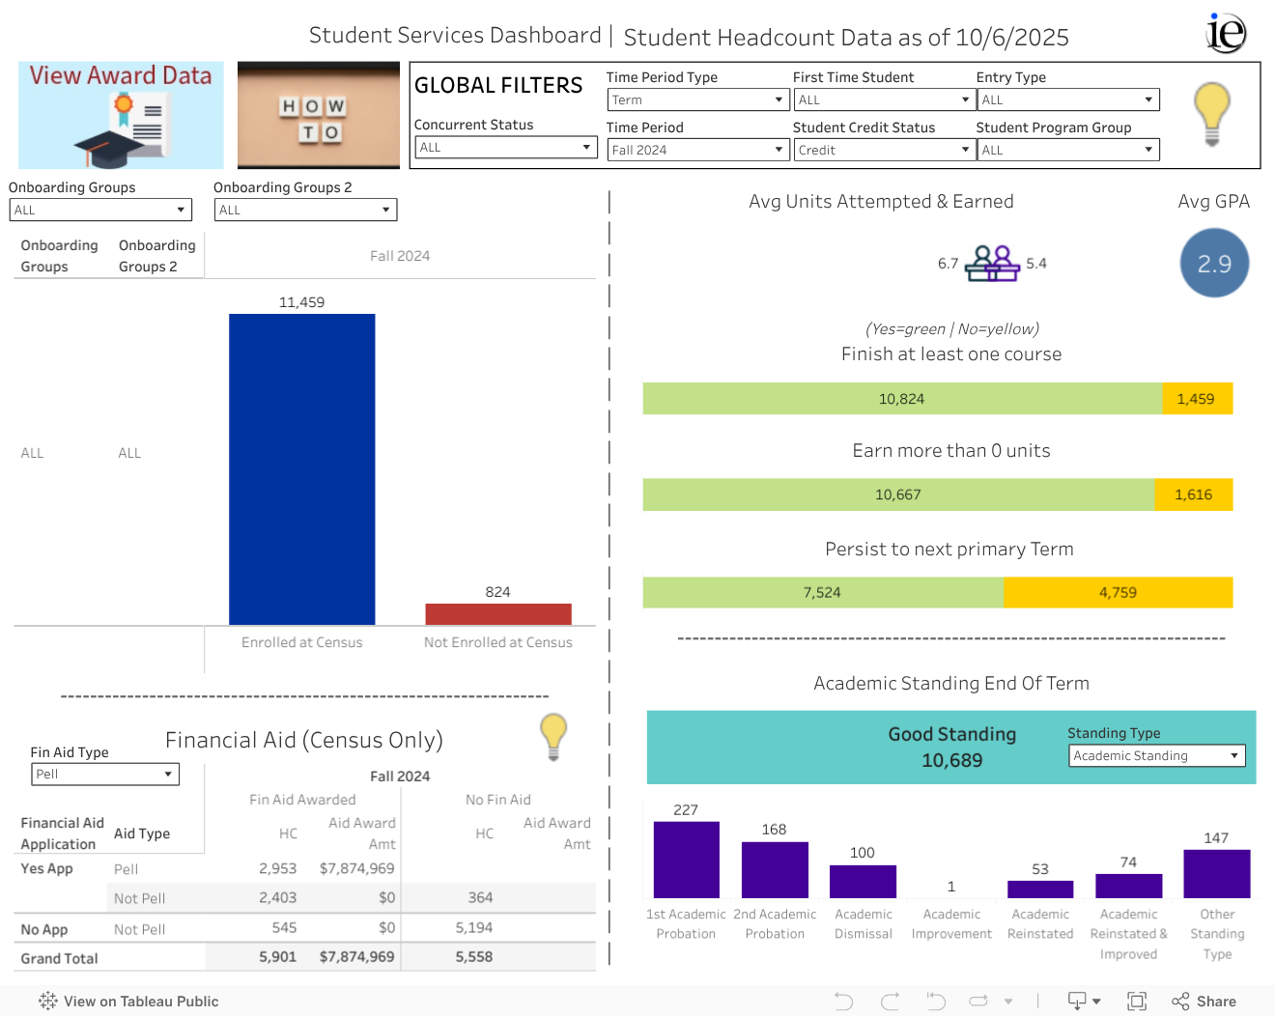Open the Standing Type dropdown
The height and width of the screenshot is (1016, 1275).
tap(1156, 755)
